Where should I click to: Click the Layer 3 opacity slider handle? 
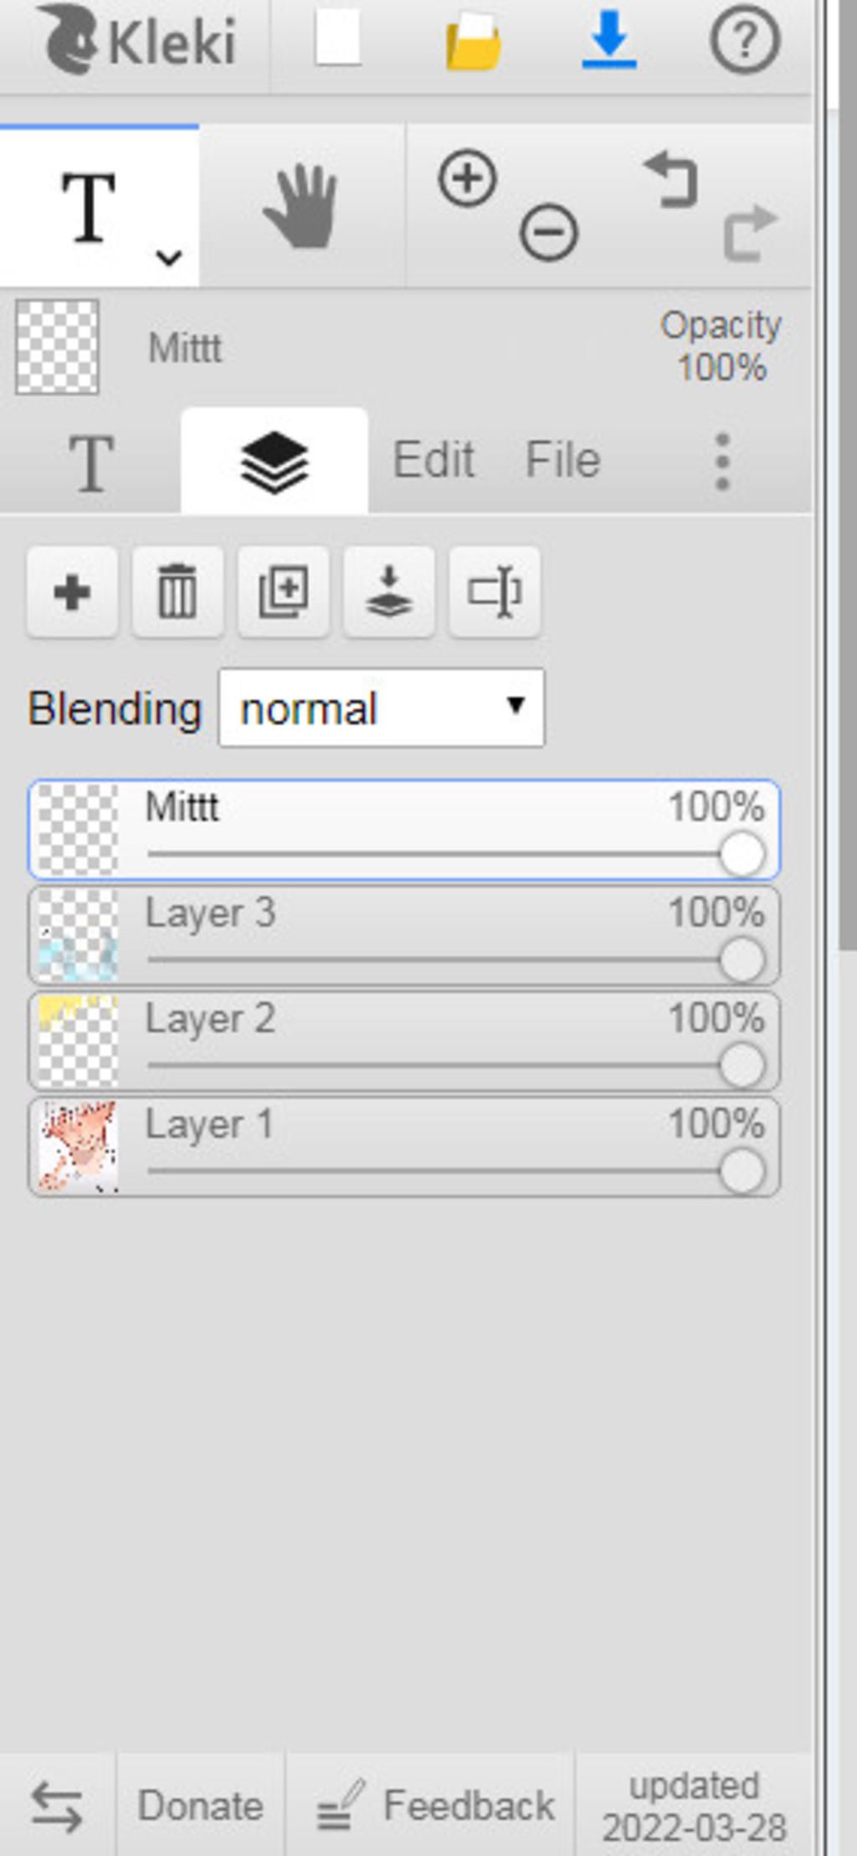tap(742, 959)
